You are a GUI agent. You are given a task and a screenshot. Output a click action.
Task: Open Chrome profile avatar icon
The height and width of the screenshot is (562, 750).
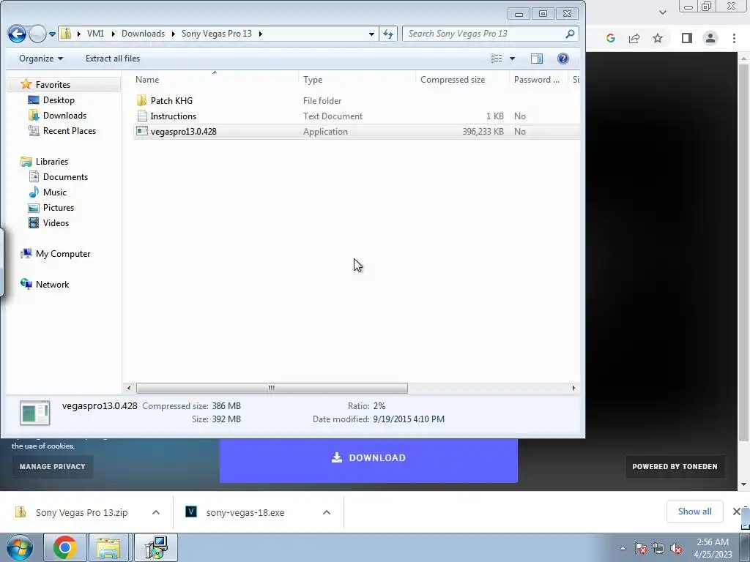pyautogui.click(x=710, y=38)
